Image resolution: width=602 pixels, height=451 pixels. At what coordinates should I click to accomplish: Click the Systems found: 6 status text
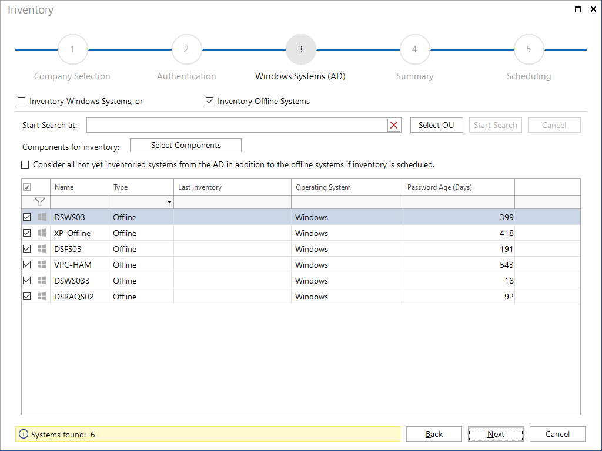(63, 435)
